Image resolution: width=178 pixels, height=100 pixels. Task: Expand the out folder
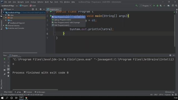tap(6, 18)
